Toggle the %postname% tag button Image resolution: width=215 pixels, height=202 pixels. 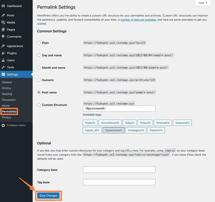click(113, 130)
